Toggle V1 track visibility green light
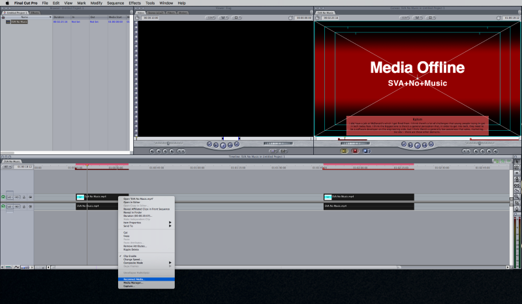This screenshot has width=522, height=304. coord(3,197)
